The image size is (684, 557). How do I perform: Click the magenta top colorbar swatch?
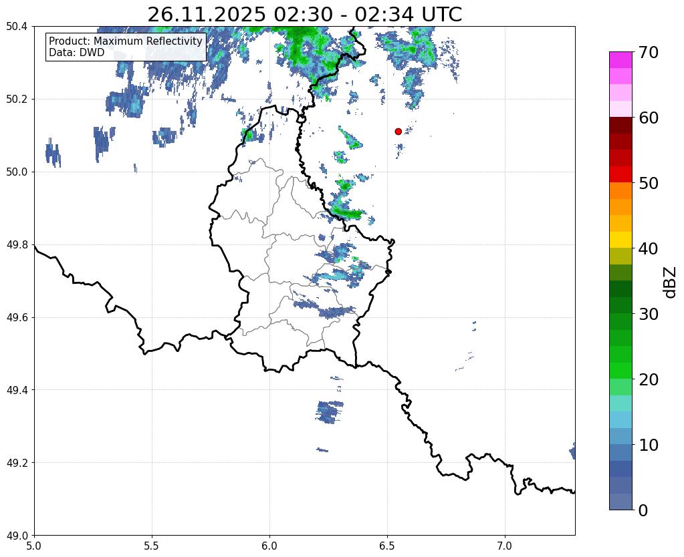pos(620,60)
